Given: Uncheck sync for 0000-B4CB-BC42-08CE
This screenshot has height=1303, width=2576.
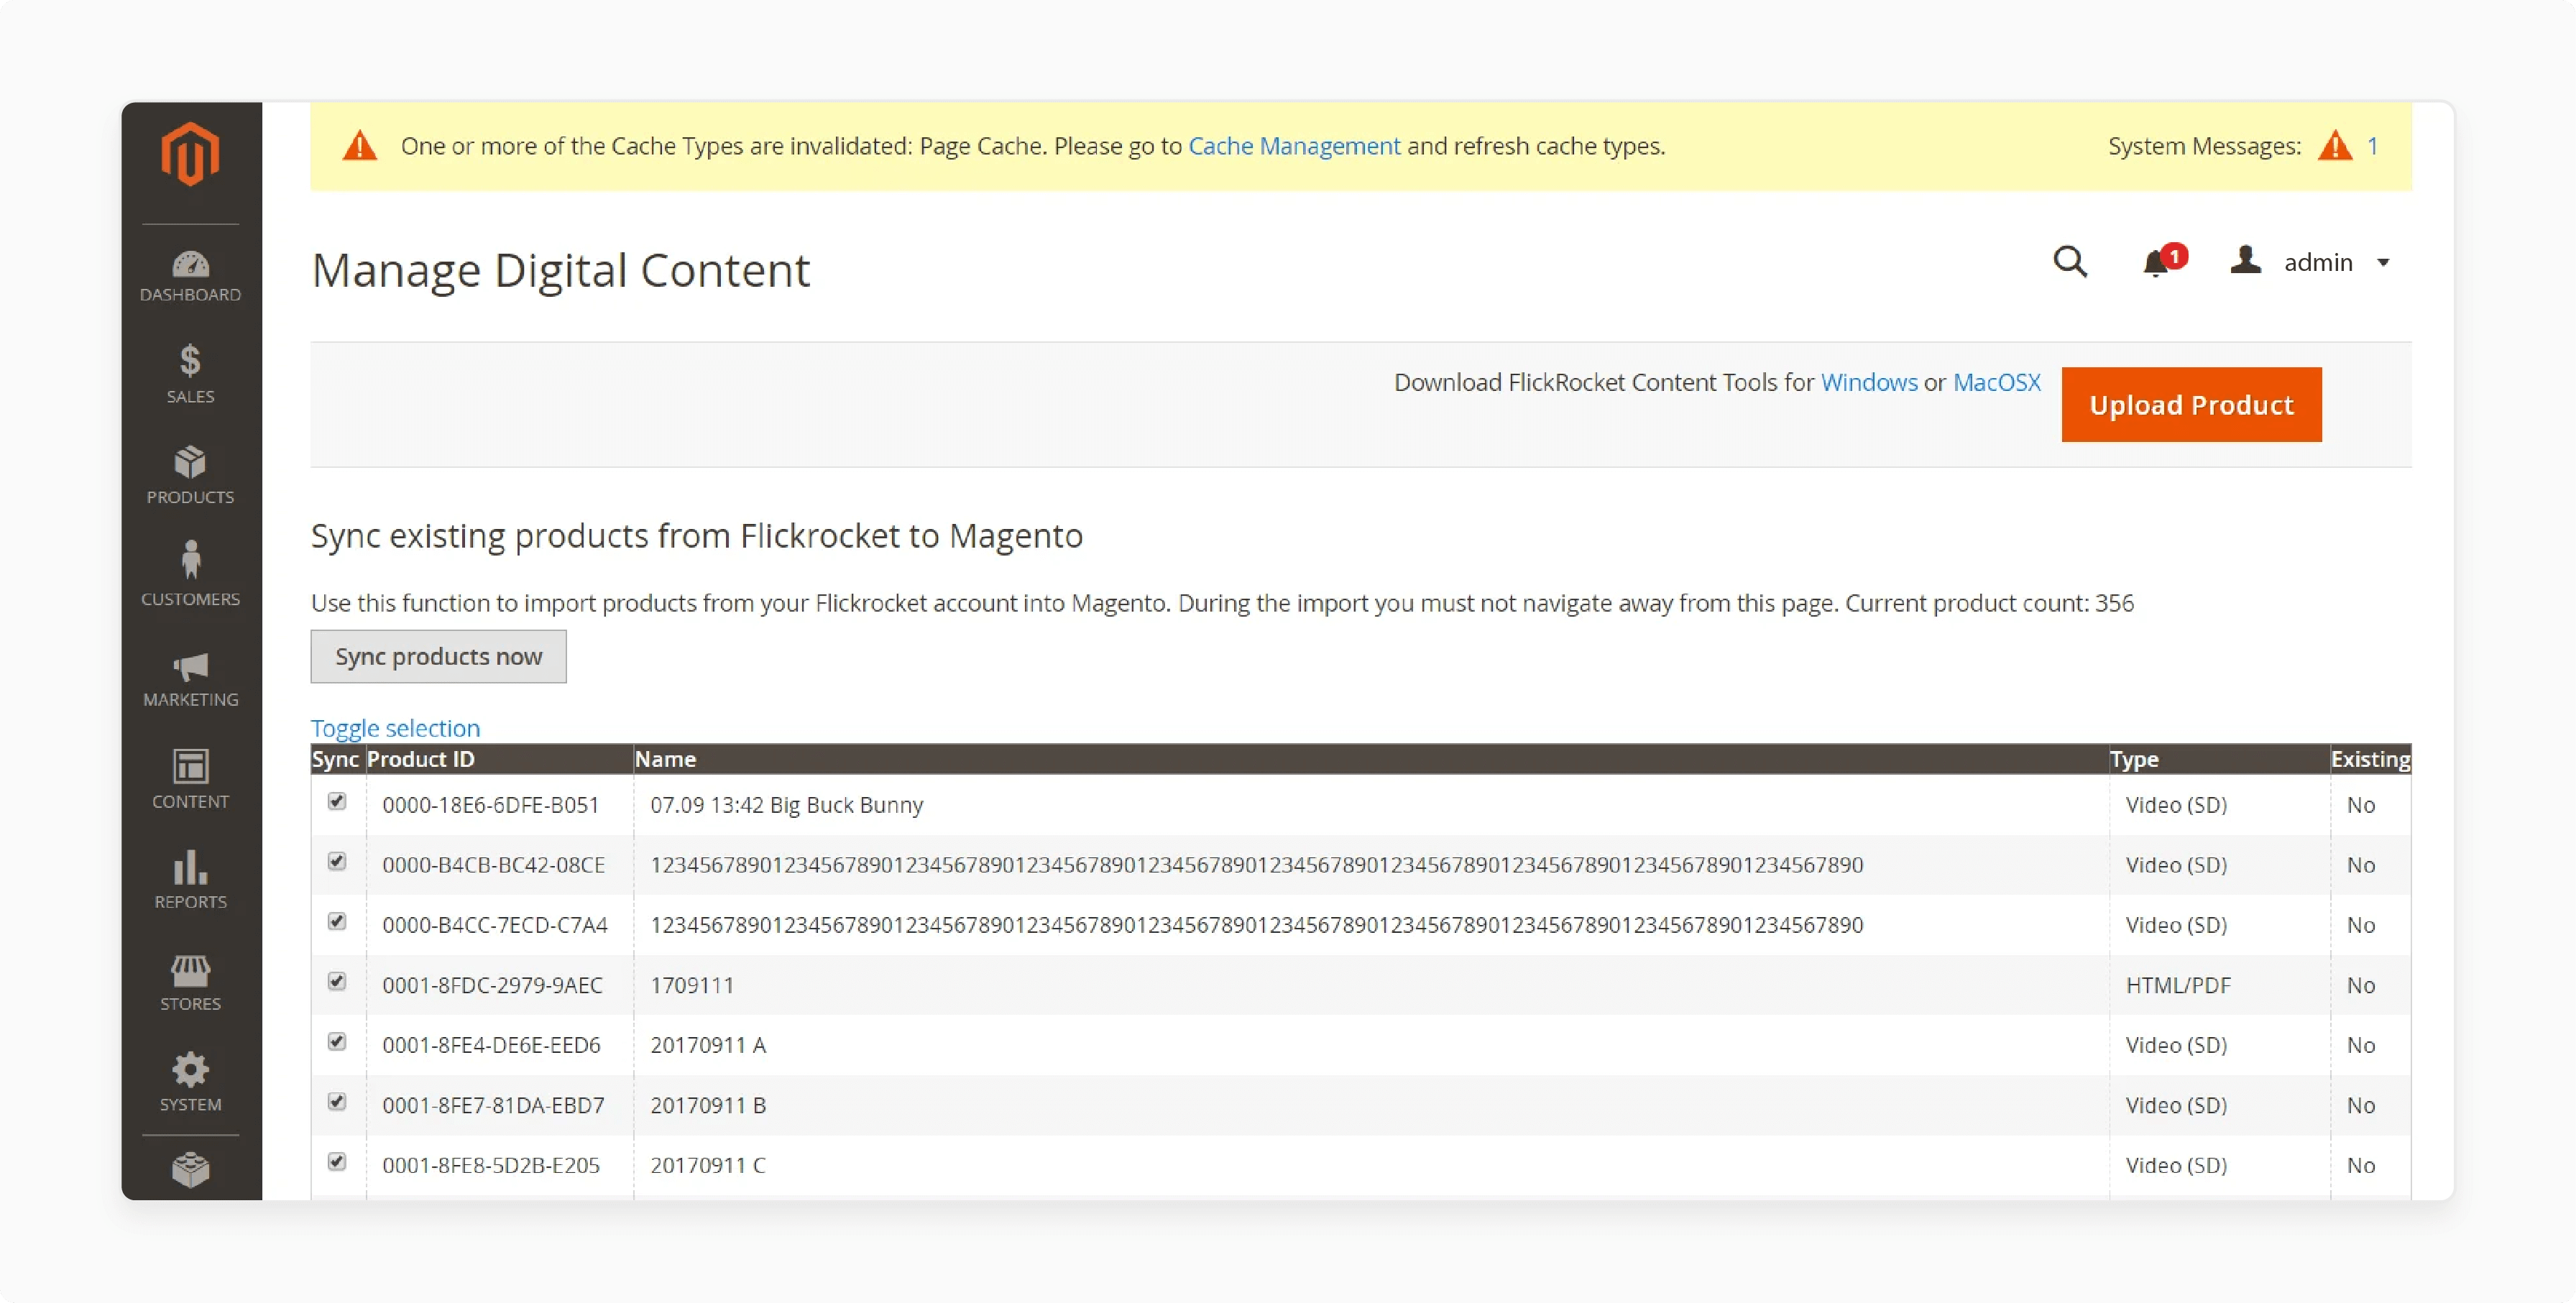Looking at the screenshot, I should point(337,862).
